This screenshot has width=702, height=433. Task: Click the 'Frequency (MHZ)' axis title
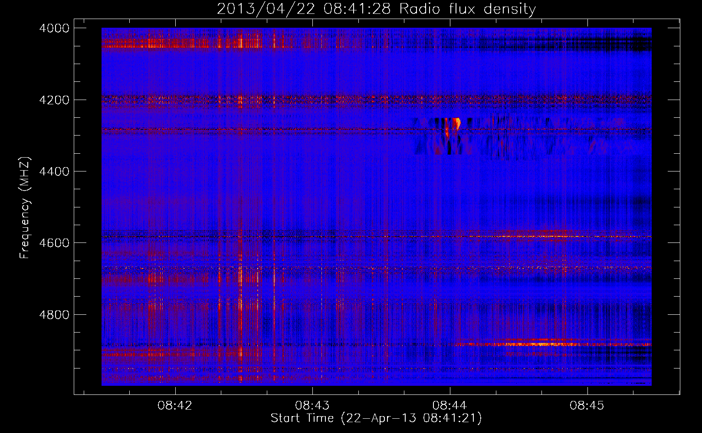pyautogui.click(x=25, y=208)
